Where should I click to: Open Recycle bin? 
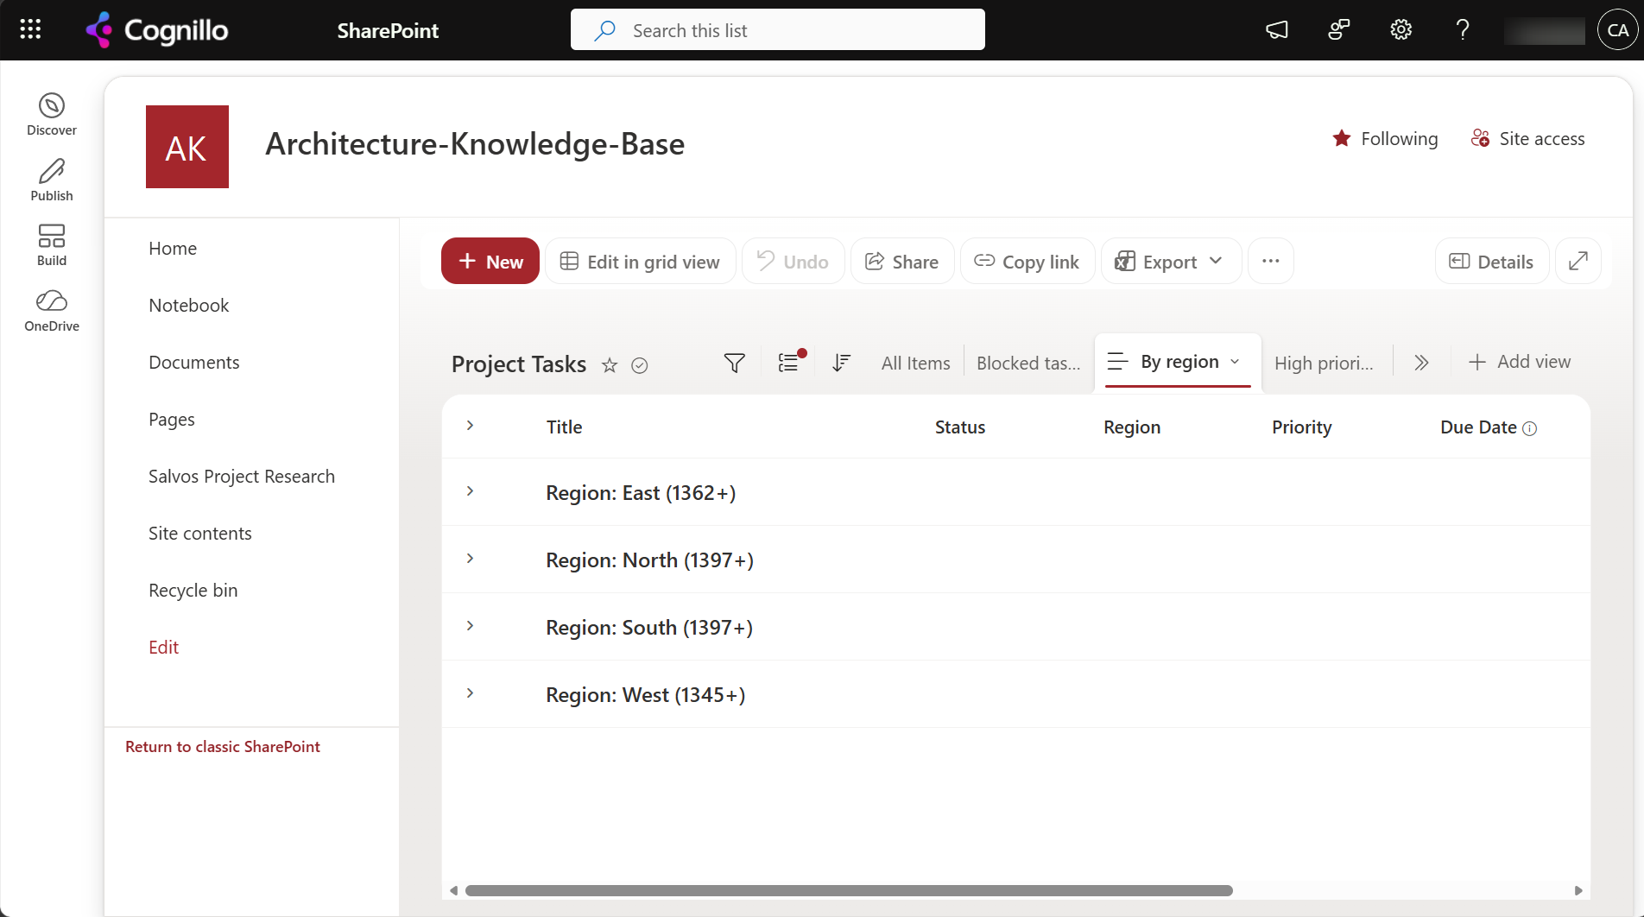(x=193, y=591)
